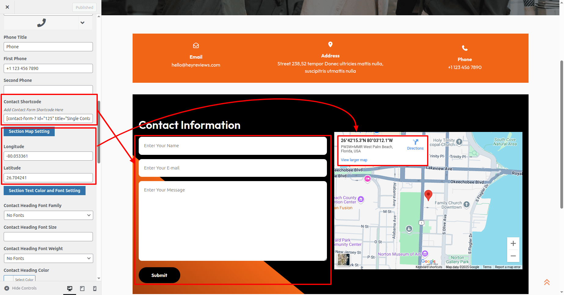Click Hide Controls collapse button
Screen dimensions: 564x295
pos(20,288)
